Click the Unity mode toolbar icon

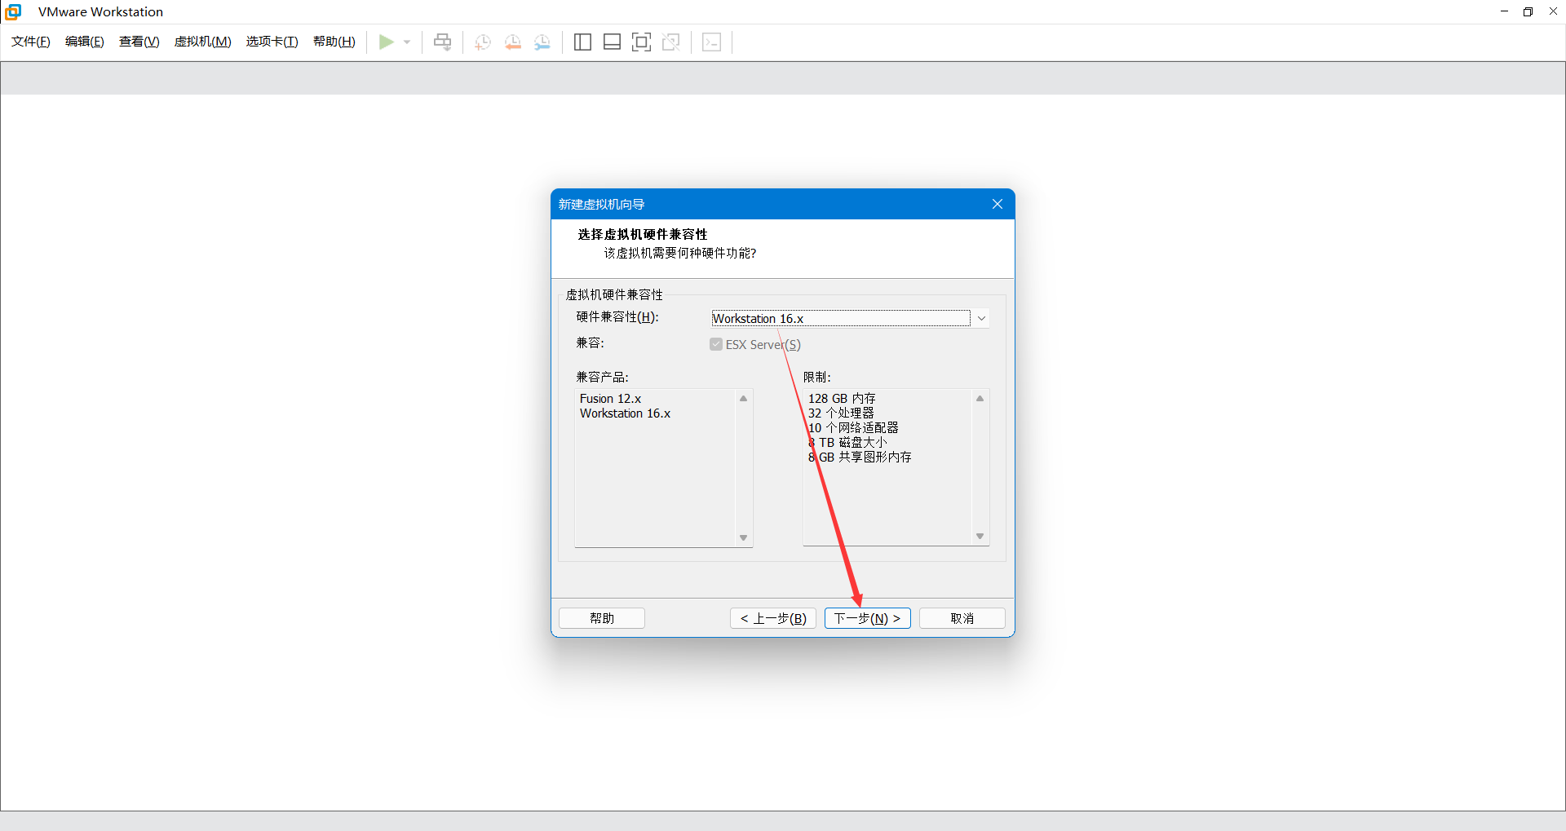pos(671,42)
